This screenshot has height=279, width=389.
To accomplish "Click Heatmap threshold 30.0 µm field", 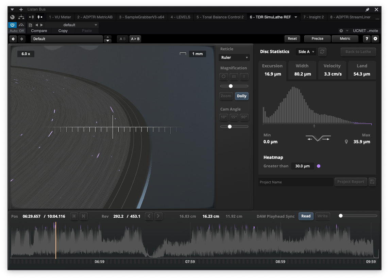I will pos(302,166).
